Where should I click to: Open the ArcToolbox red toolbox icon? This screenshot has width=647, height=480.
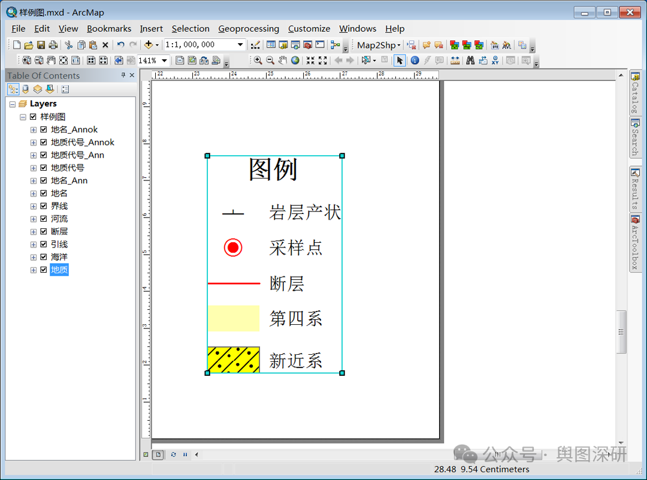pyautogui.click(x=307, y=45)
